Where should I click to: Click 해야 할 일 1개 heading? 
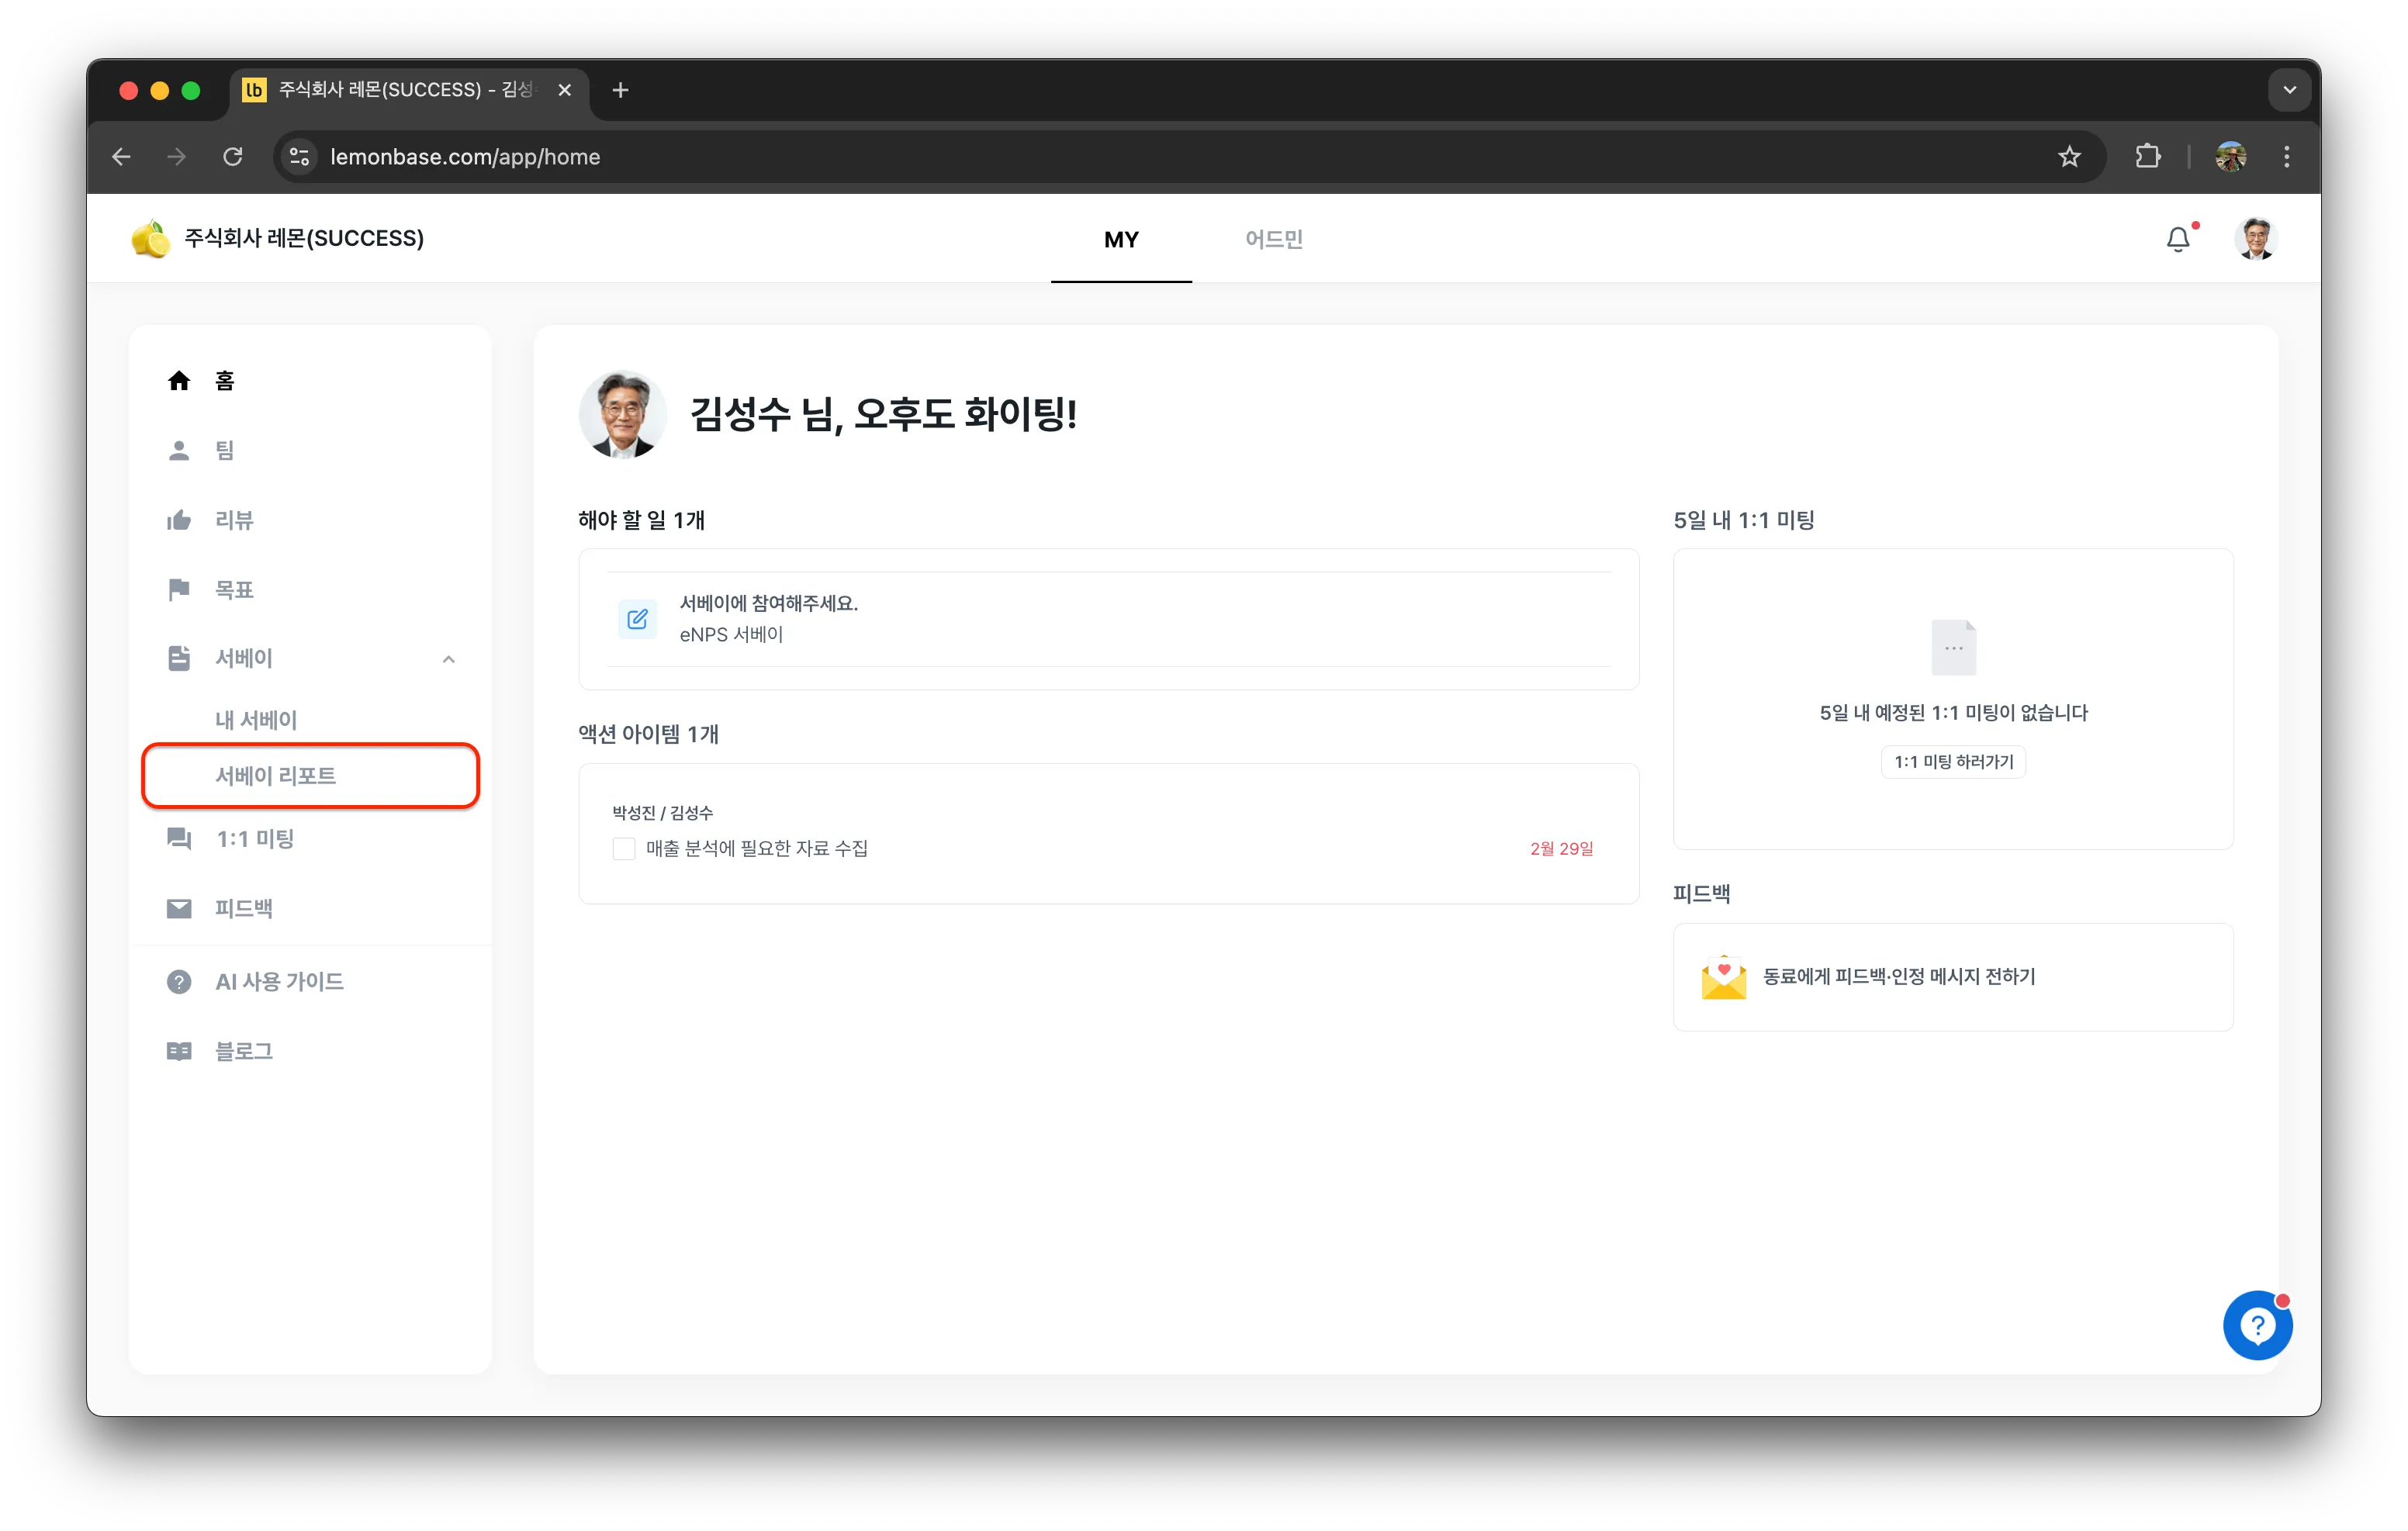tap(641, 520)
